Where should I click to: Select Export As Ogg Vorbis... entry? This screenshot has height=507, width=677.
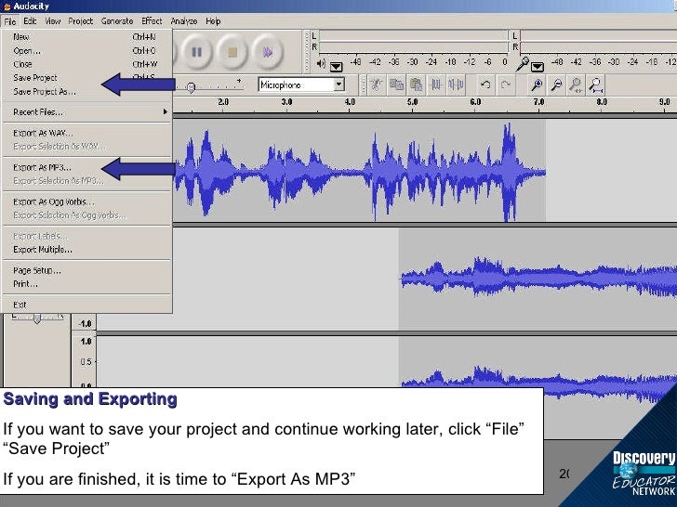pos(86,201)
